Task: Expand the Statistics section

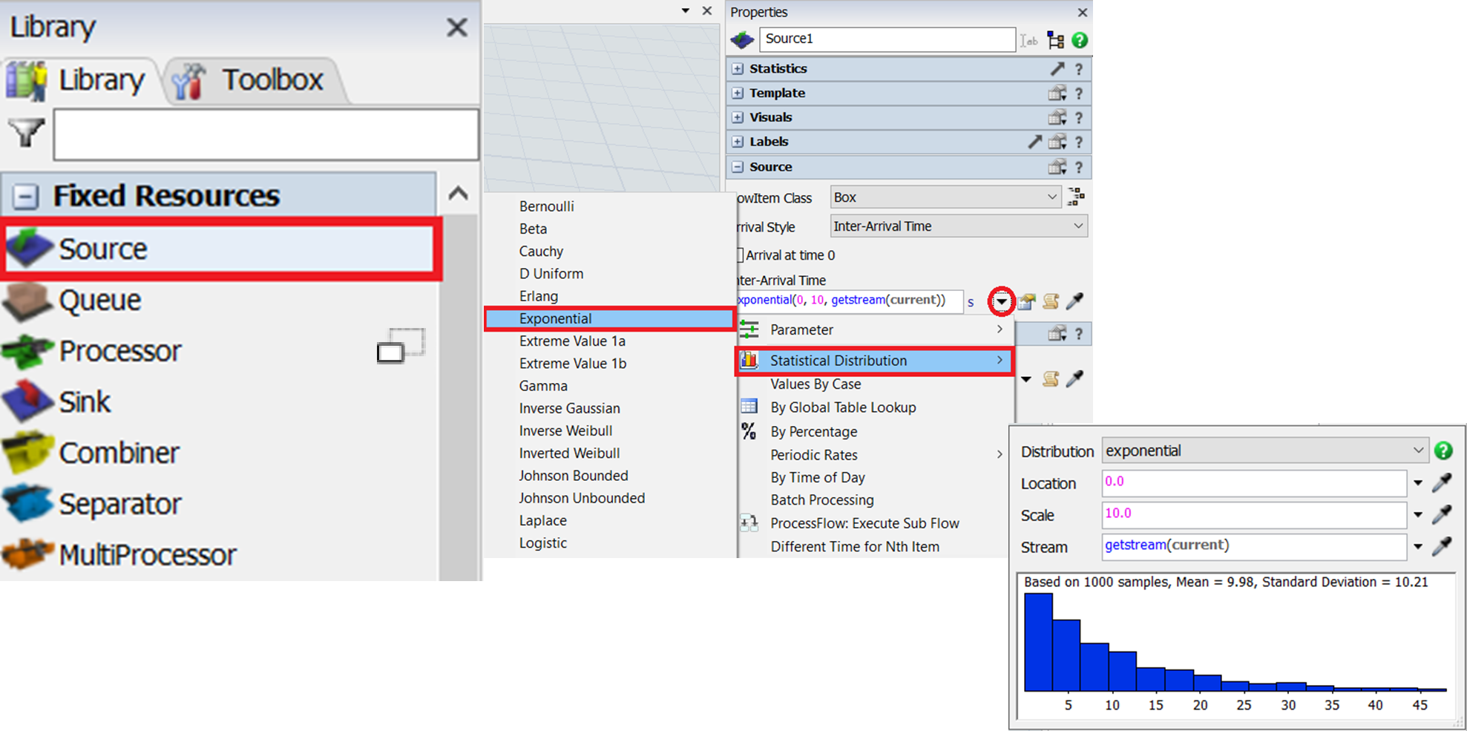Action: pos(738,69)
